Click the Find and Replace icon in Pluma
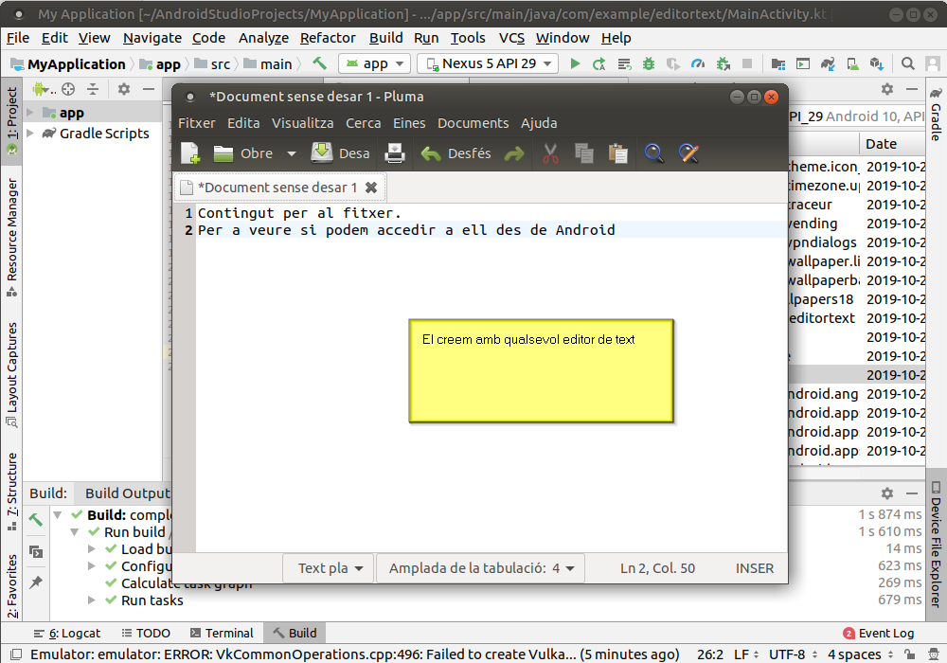Image resolution: width=947 pixels, height=663 pixels. tap(688, 153)
